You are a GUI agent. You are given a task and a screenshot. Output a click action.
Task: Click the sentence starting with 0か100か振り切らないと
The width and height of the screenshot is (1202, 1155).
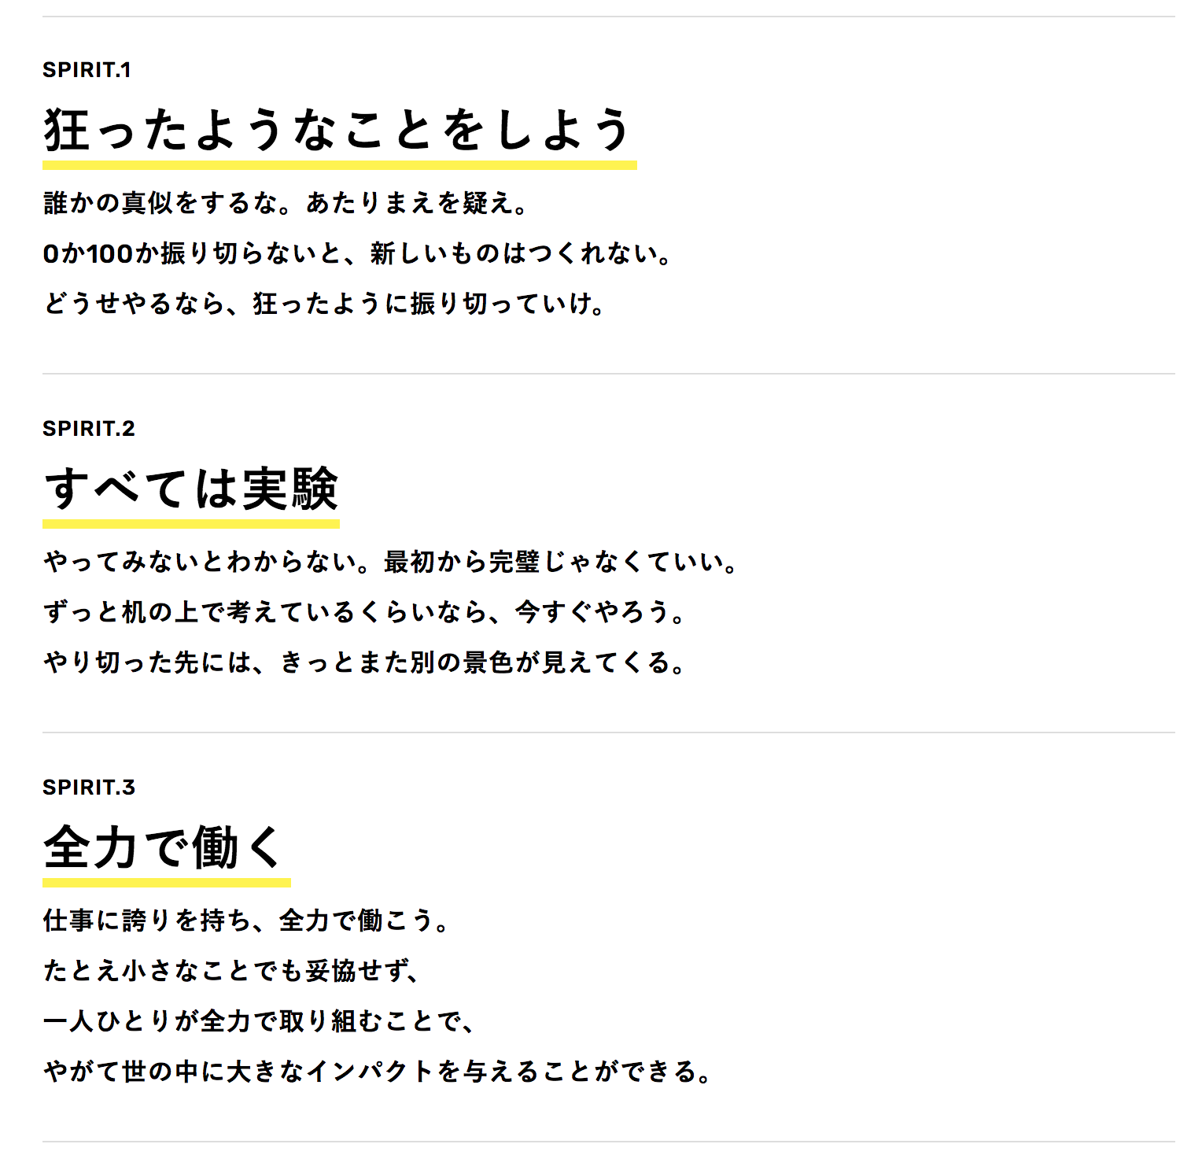pyautogui.click(x=359, y=253)
